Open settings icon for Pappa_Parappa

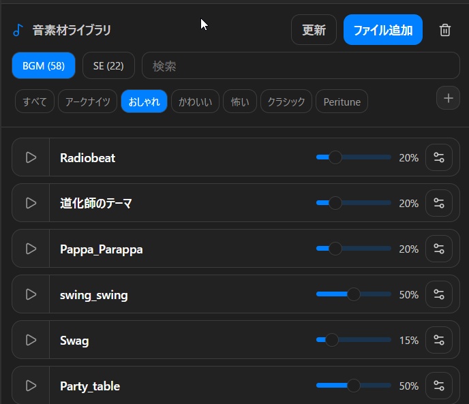[438, 249]
